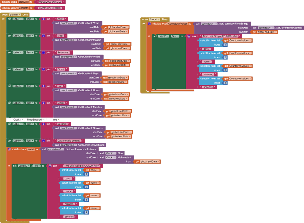This screenshot has height=223, width=304.
Task: Click the join gear icon next to Label8
Action: [x=189, y=36]
